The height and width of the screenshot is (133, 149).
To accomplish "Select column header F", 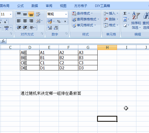I will pos(69,47).
